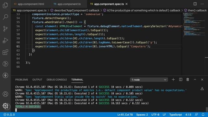Screen dimensions: 208x117
Task: Split the terminal panel
Action: 181,79
